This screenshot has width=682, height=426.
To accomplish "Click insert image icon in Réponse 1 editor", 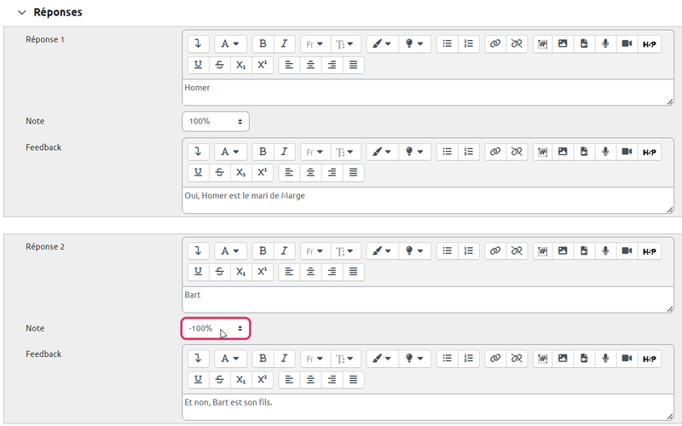I will tap(563, 43).
